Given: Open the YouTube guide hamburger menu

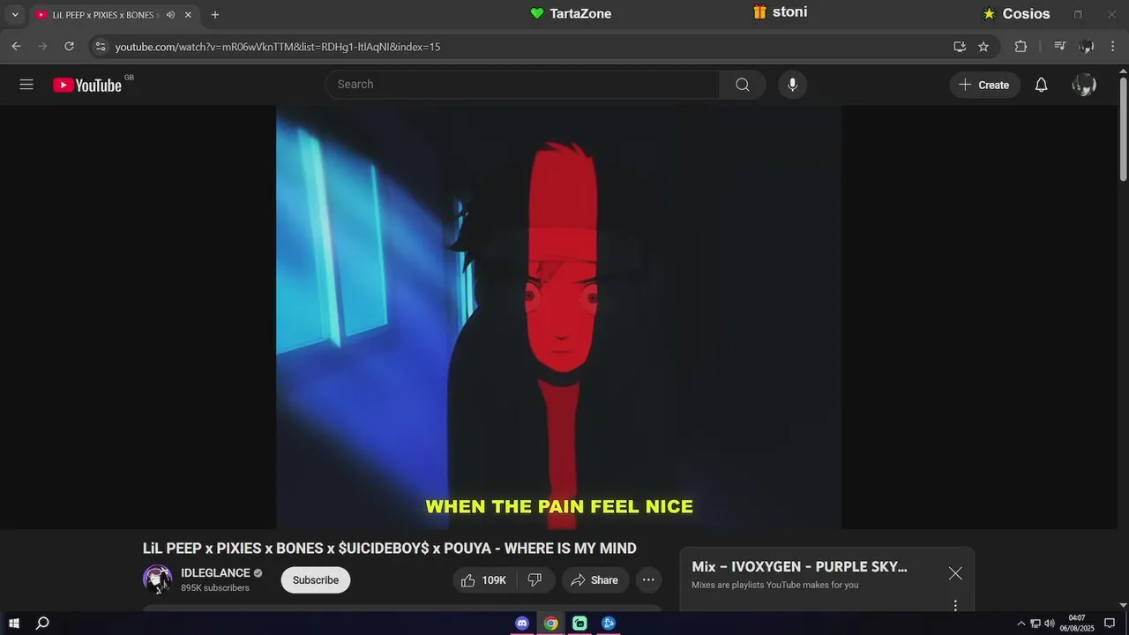Looking at the screenshot, I should (26, 85).
